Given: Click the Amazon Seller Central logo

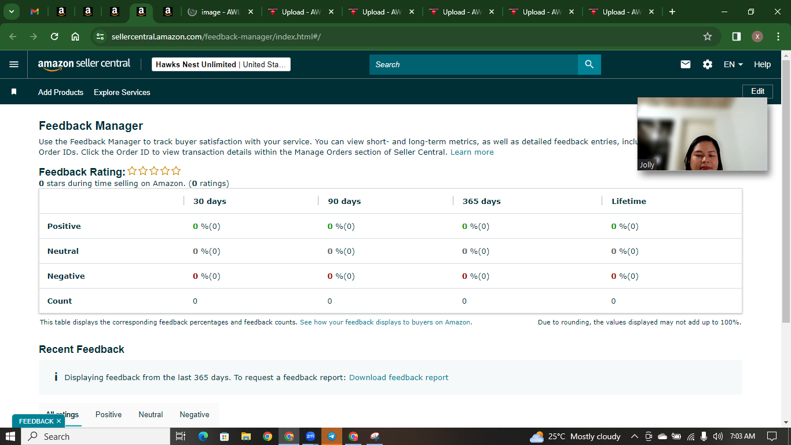Looking at the screenshot, I should tap(84, 64).
